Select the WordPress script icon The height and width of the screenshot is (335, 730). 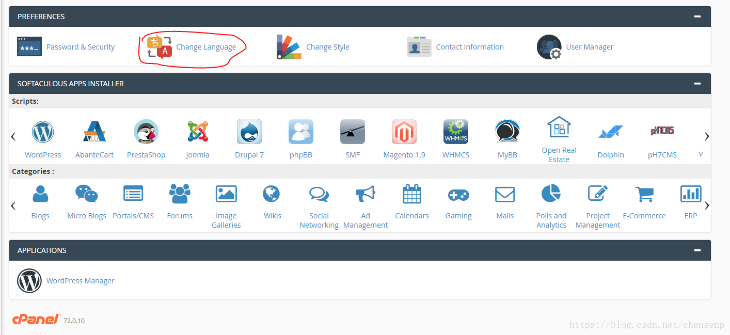point(43,132)
